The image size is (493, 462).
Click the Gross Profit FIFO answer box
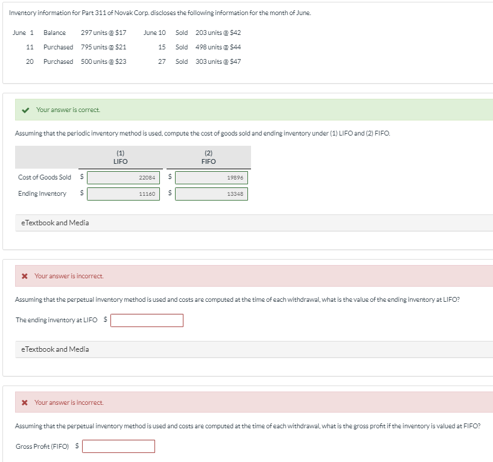(118, 446)
